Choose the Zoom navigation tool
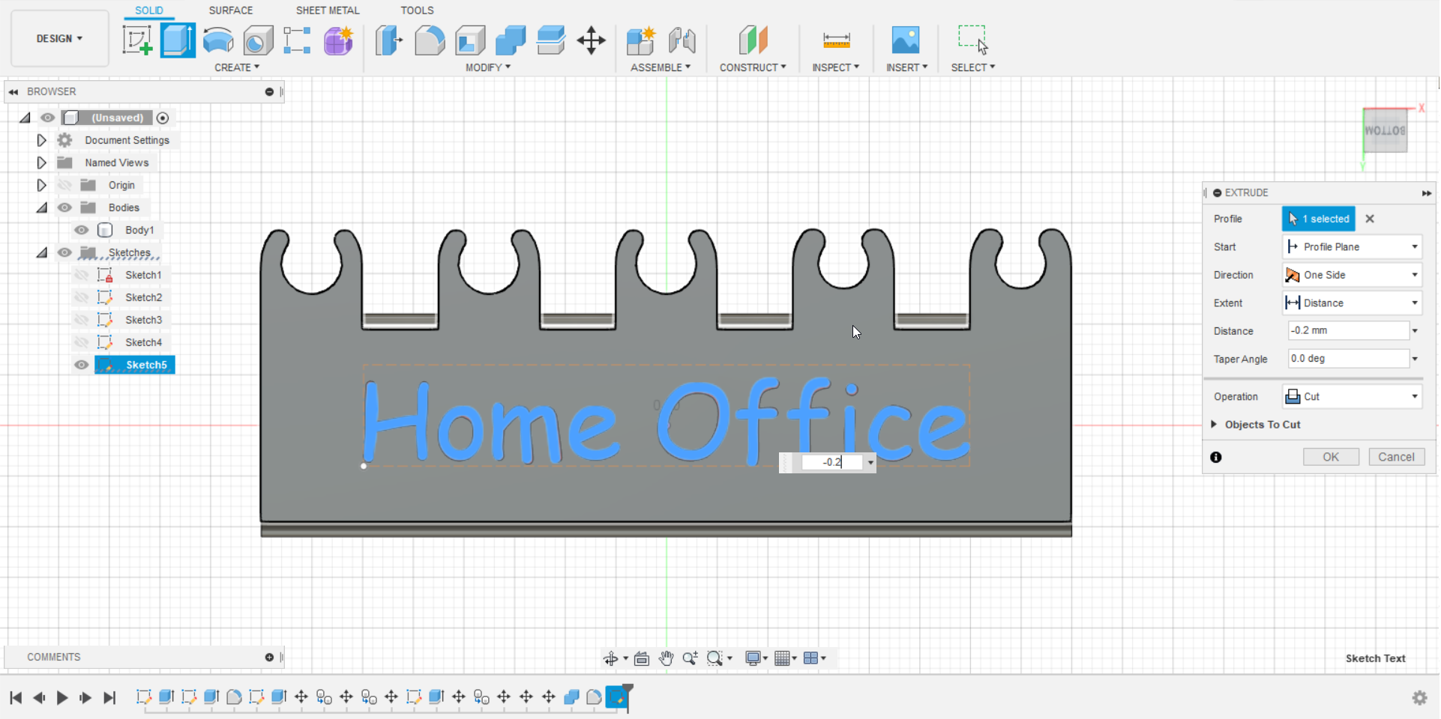Viewport: 1441px width, 719px height. (x=690, y=658)
